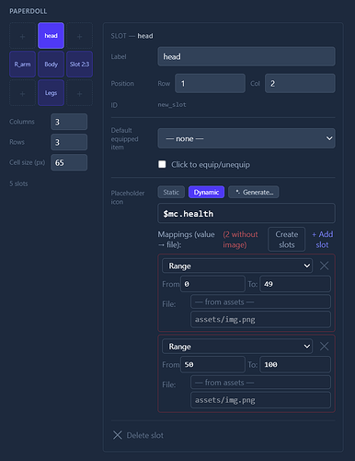Open 'from assets' file picker for second mapping

[260, 383]
